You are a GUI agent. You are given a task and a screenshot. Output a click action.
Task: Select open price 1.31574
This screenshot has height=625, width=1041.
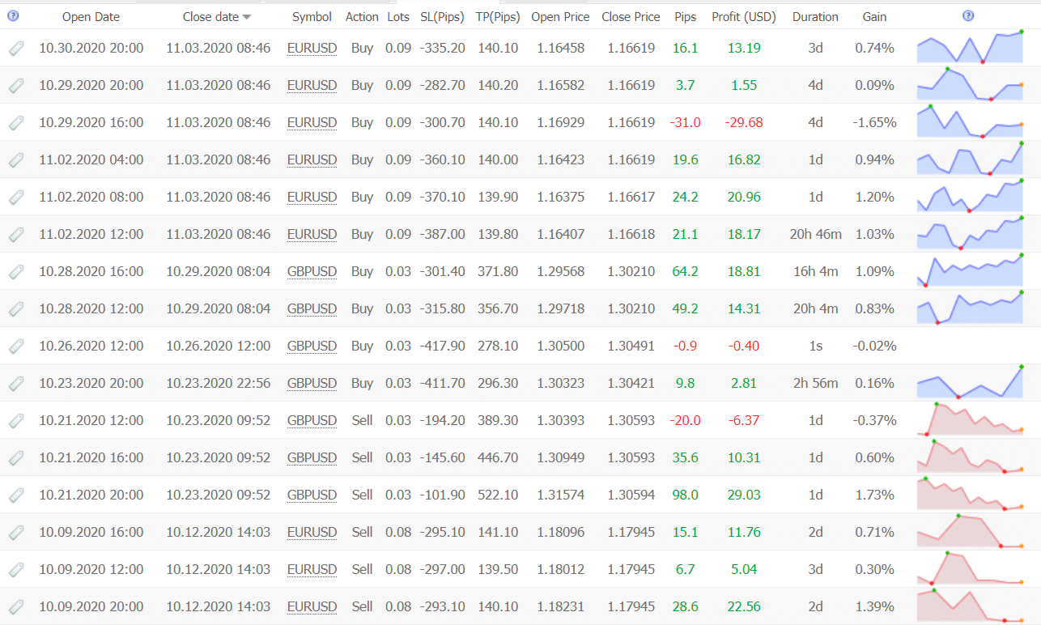point(560,495)
